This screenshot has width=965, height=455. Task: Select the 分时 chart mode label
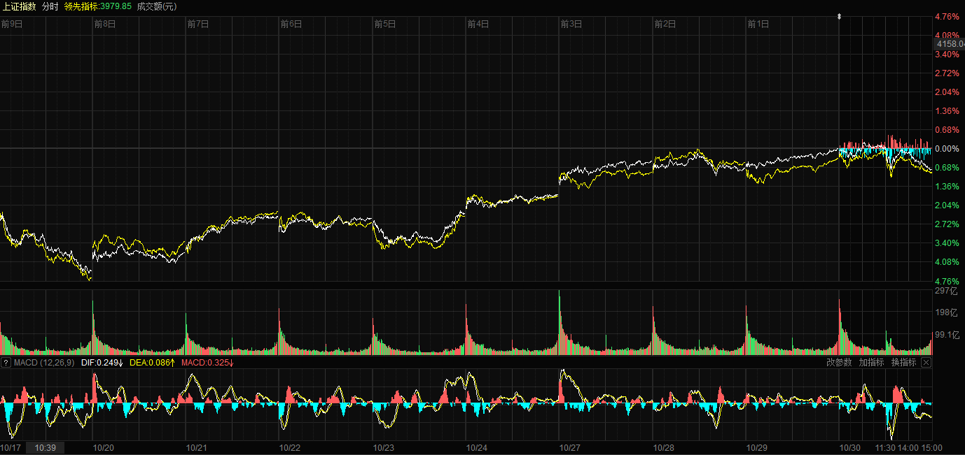(50, 6)
